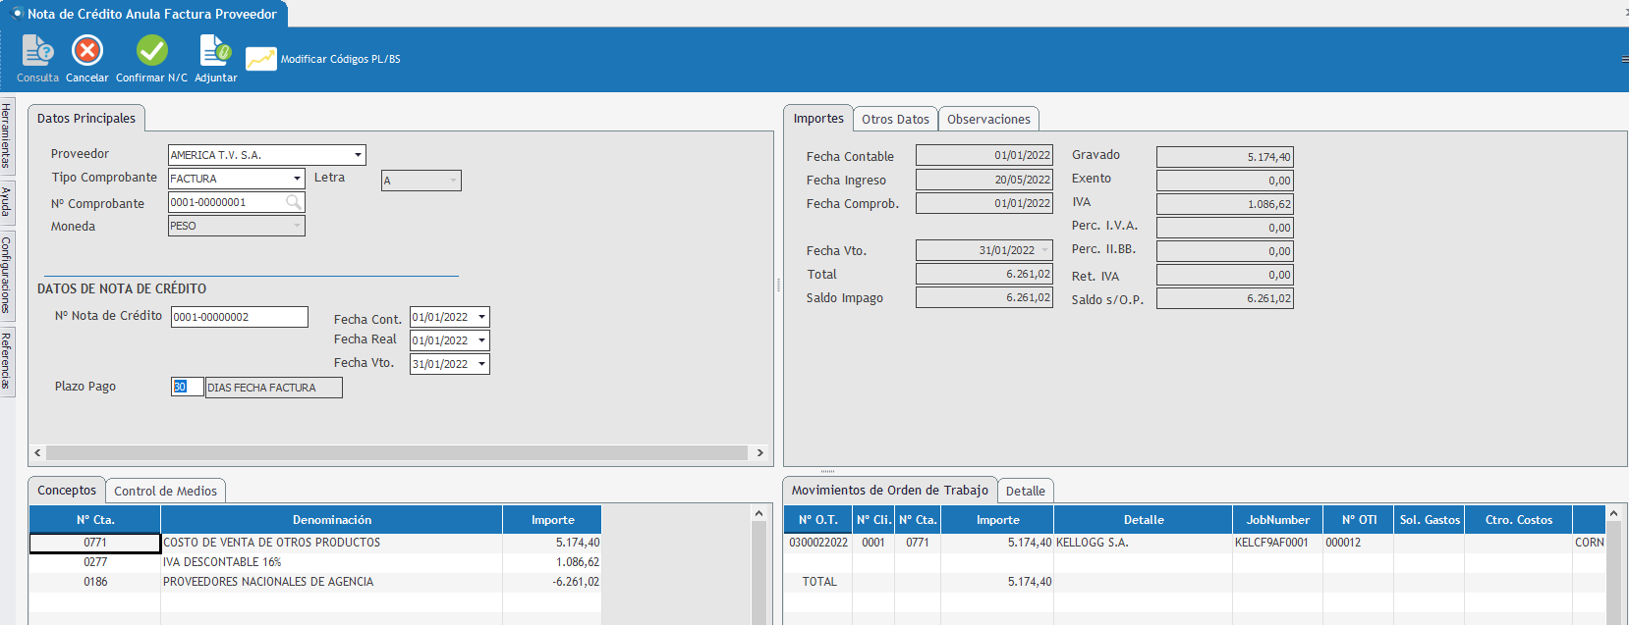Viewport: 1629px width, 625px height.
Task: Switch to the Otros Datos tab
Action: (895, 119)
